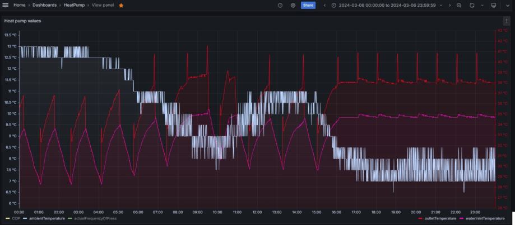The image size is (515, 225).
Task: Go to Dashboards breadcrumb
Action: tap(44, 5)
